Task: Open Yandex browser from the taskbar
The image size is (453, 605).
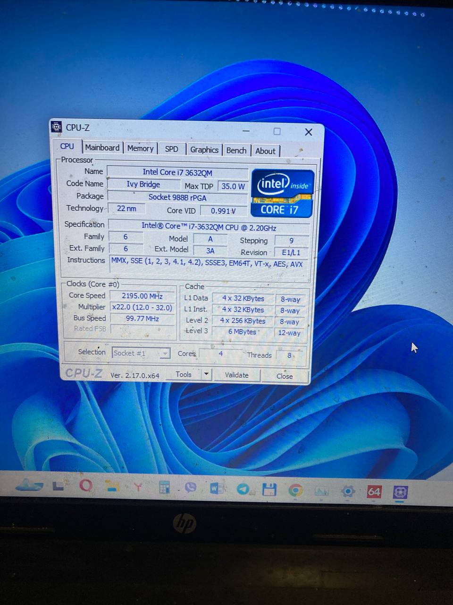Action: [x=138, y=486]
